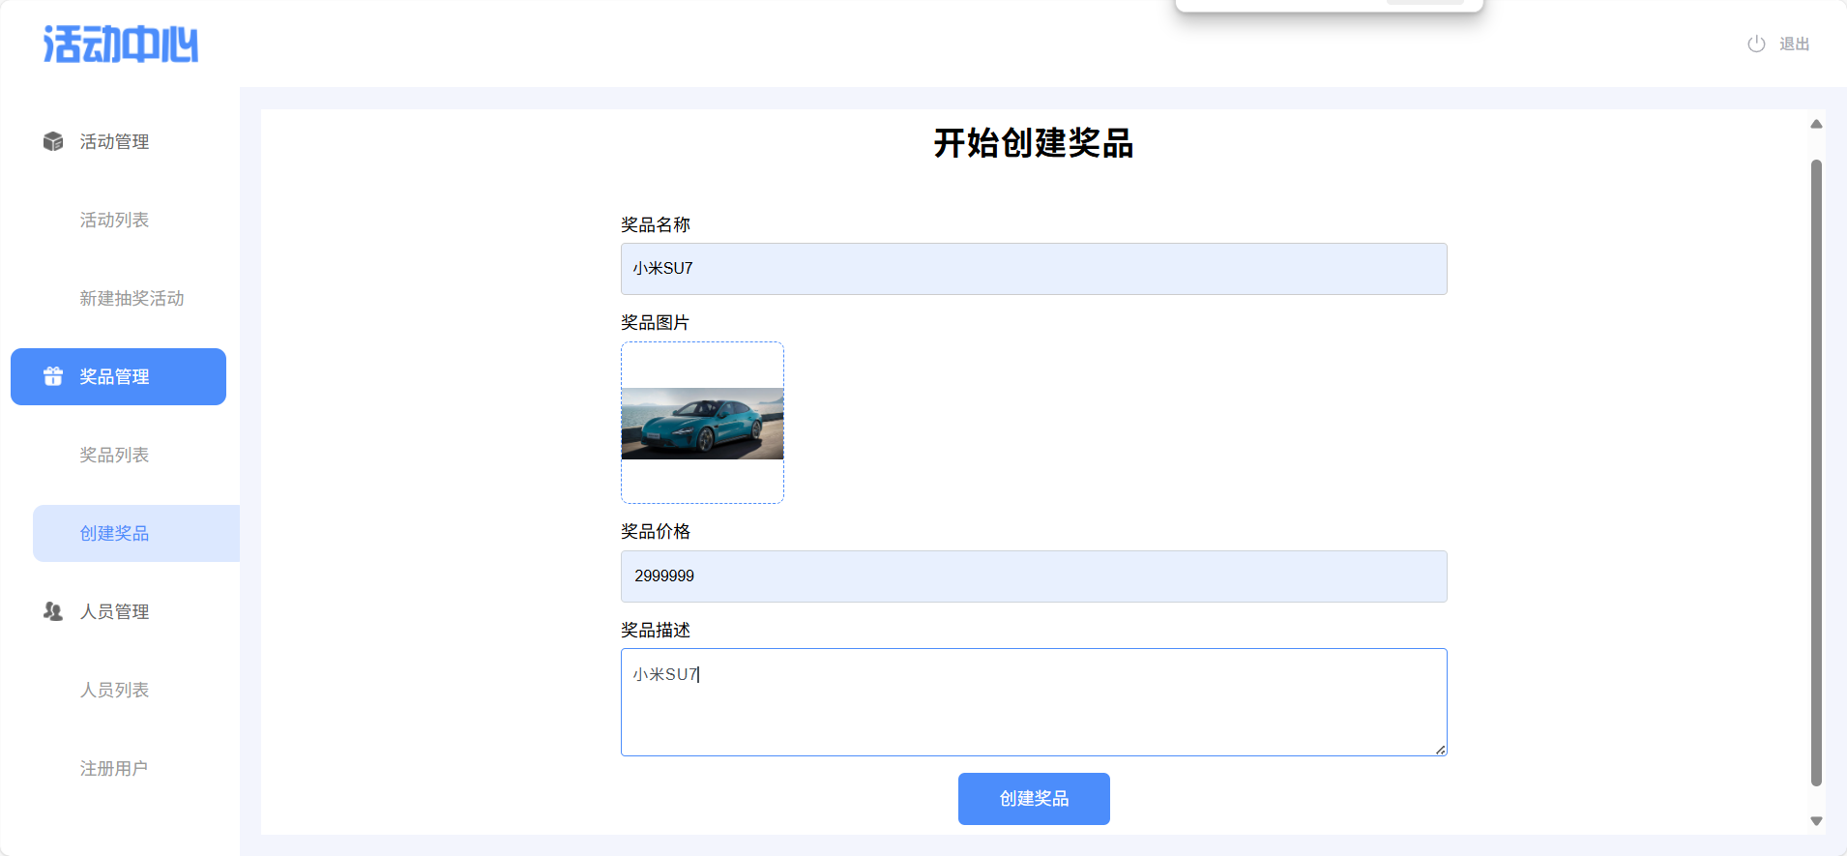This screenshot has width=1847, height=856.
Task: Go to 新建抽奖活动
Action: 132,298
